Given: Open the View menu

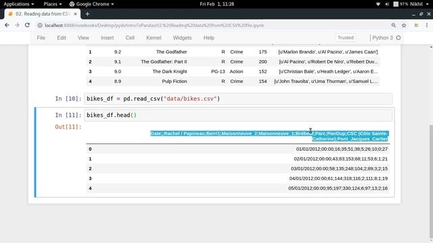Looking at the screenshot, I should 83,38.
